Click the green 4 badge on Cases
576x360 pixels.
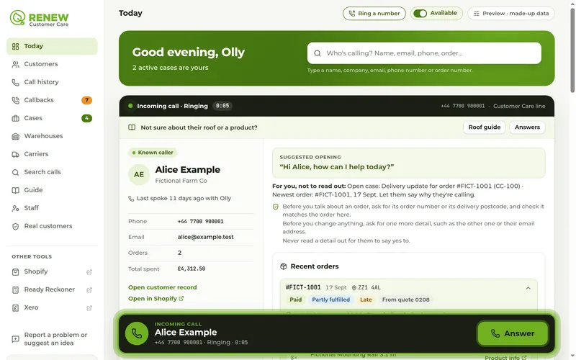86,118
